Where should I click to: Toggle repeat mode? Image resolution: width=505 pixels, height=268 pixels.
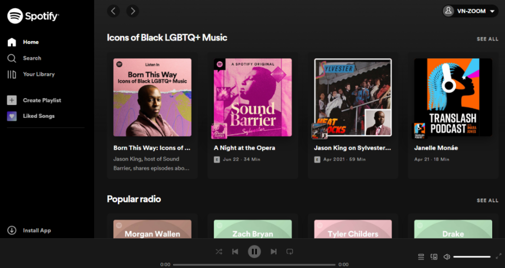click(290, 252)
